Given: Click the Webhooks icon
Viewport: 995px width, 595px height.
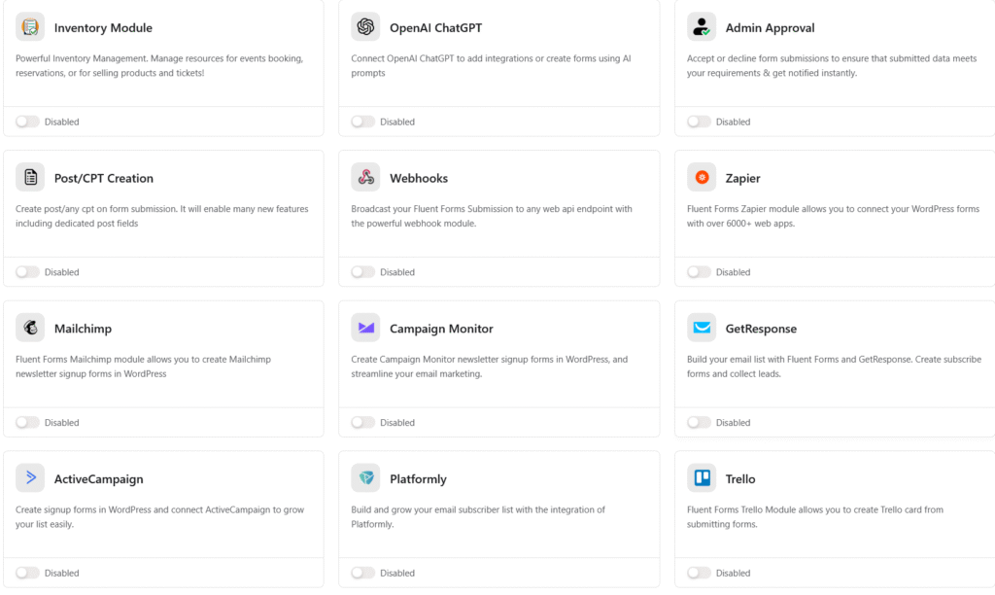Looking at the screenshot, I should point(365,177).
